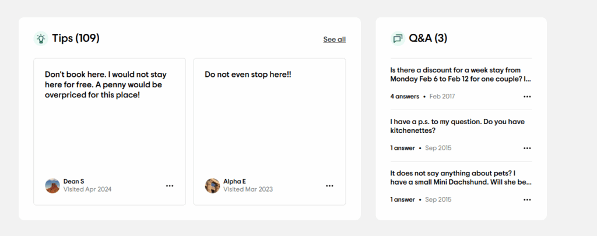
Task: Click the Dean S reviewer name
Action: 73,182
